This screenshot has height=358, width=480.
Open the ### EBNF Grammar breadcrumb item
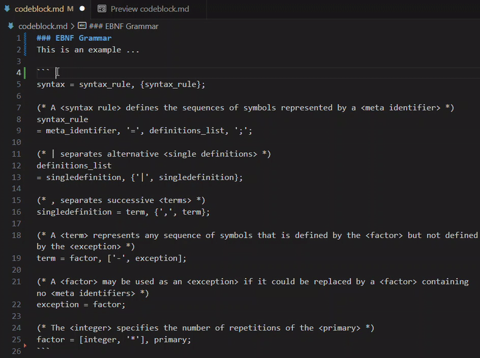tap(124, 26)
